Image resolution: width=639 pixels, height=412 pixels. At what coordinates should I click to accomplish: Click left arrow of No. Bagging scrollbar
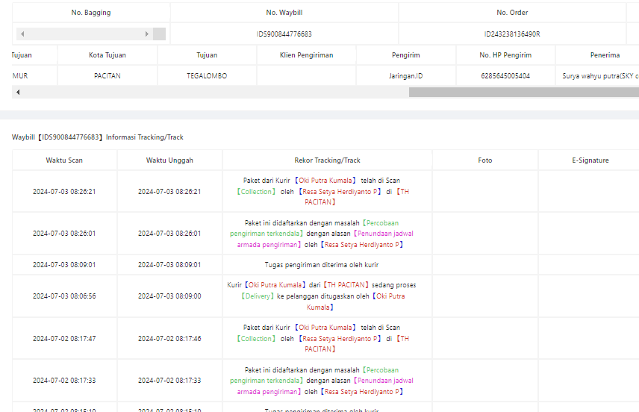click(22, 34)
